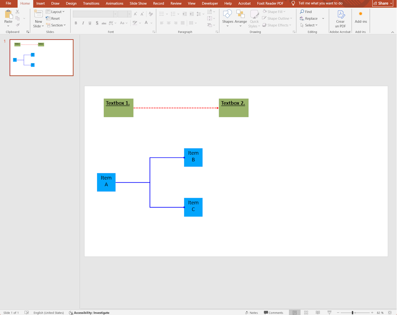Image resolution: width=397 pixels, height=315 pixels.
Task: Open the Section dropdown menu
Action: coord(56,25)
